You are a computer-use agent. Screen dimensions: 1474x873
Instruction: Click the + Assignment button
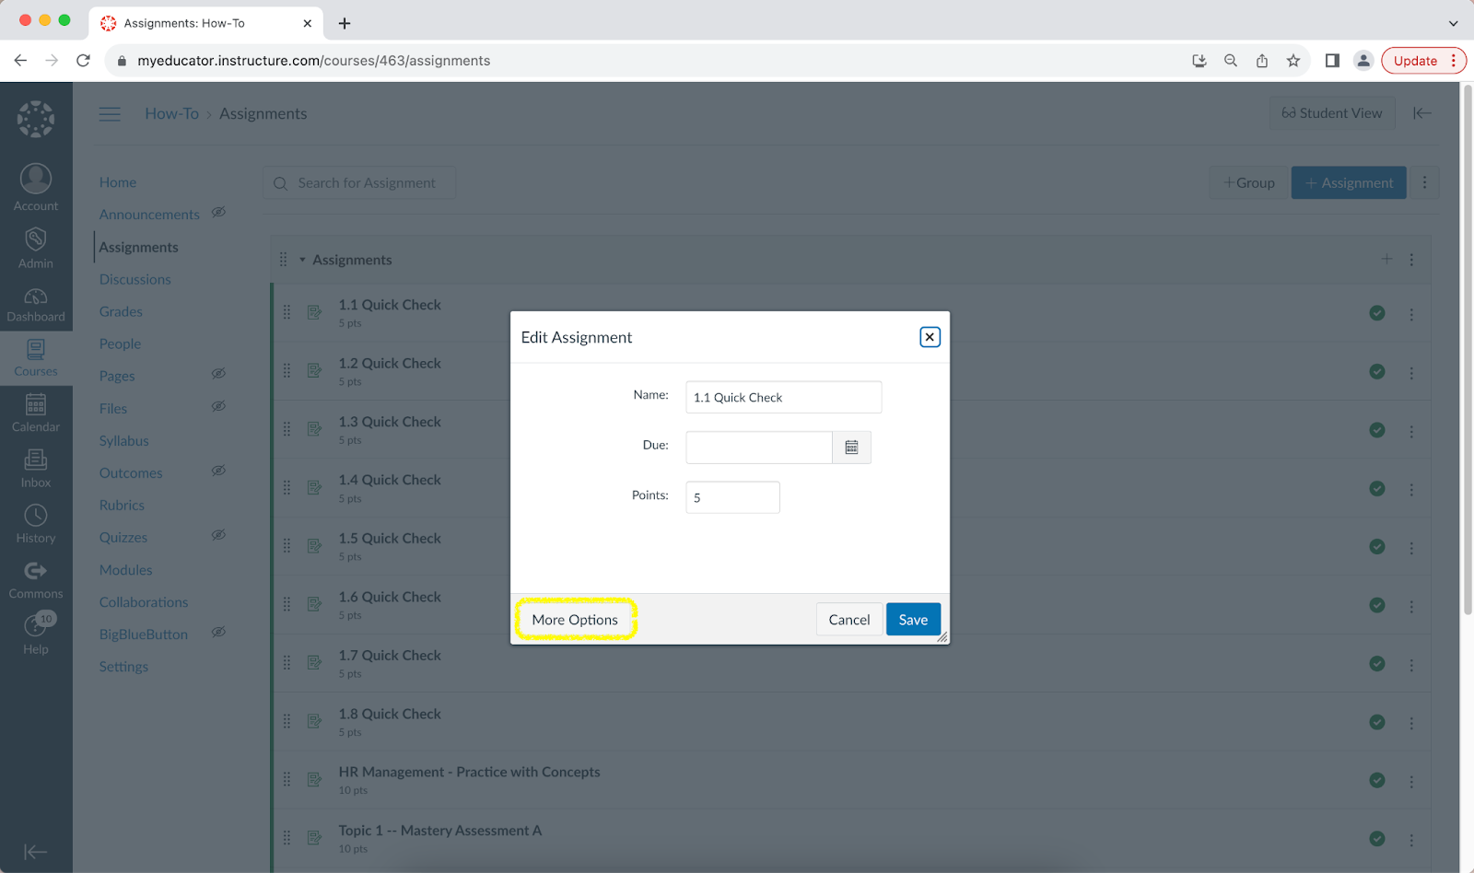click(x=1349, y=182)
